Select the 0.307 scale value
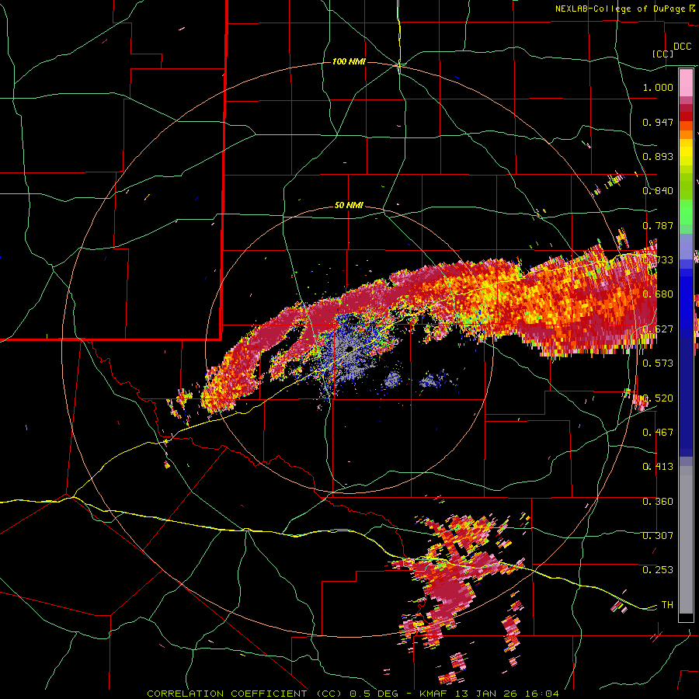Image resolution: width=699 pixels, height=699 pixels. tap(658, 535)
